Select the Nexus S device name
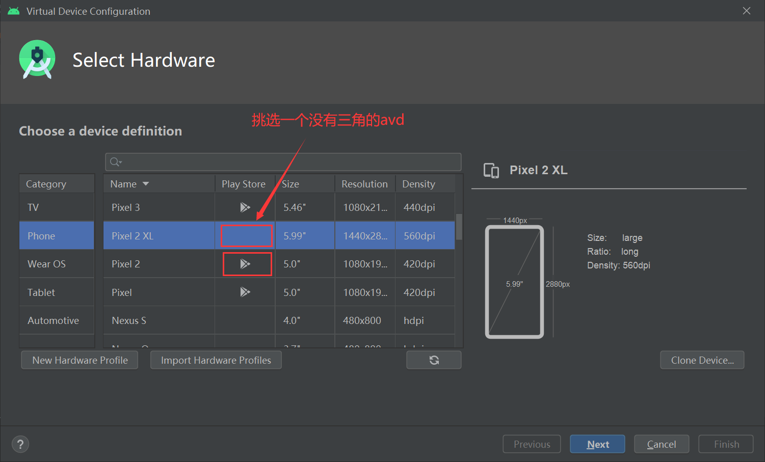This screenshot has width=765, height=462. (x=129, y=320)
